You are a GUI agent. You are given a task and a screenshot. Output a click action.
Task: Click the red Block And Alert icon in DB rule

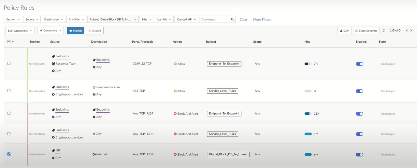(x=175, y=154)
